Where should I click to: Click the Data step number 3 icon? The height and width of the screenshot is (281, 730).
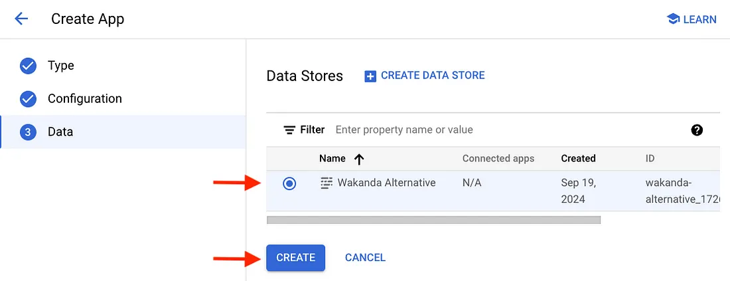click(28, 132)
